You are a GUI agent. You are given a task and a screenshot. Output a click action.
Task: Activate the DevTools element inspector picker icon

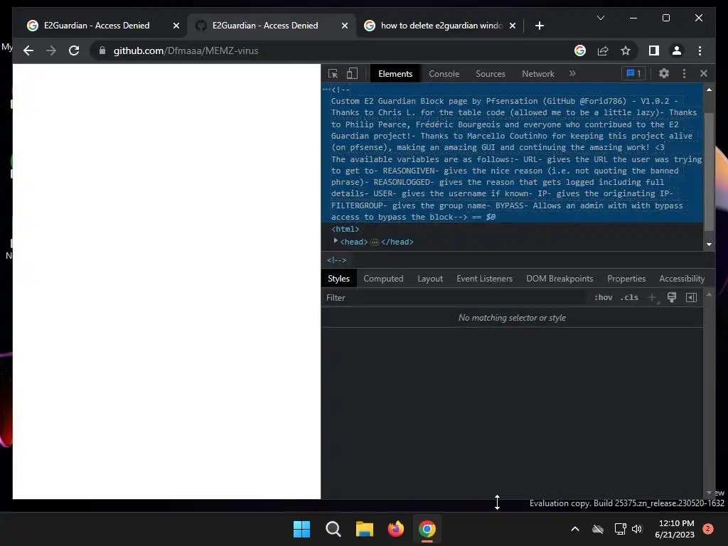[333, 73]
